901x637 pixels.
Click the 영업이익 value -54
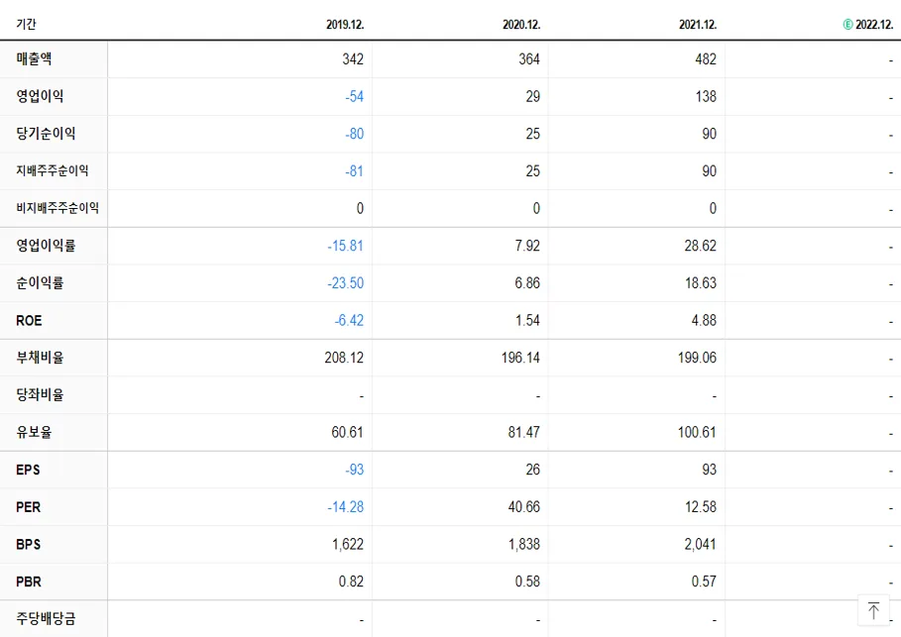pyautogui.click(x=355, y=96)
